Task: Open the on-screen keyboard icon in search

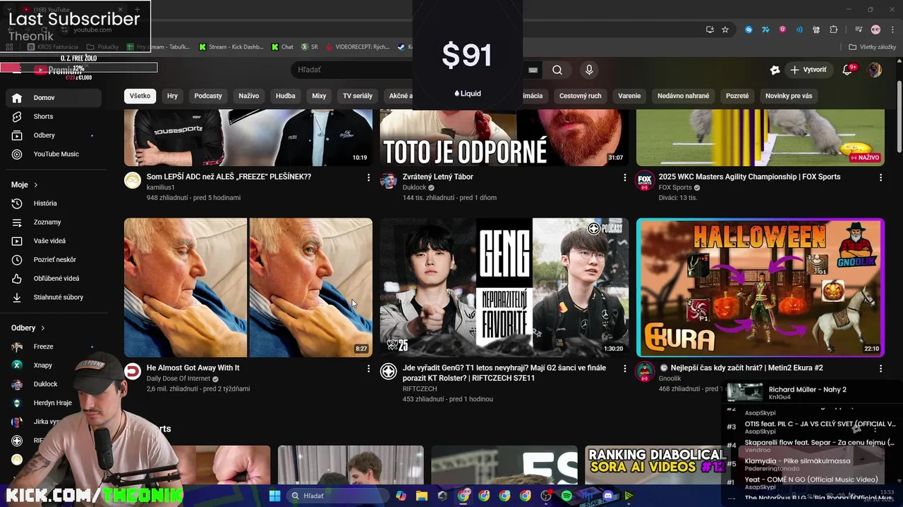Action: coord(533,70)
